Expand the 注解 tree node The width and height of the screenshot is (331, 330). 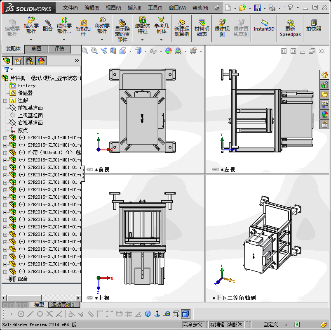[x=5, y=101]
